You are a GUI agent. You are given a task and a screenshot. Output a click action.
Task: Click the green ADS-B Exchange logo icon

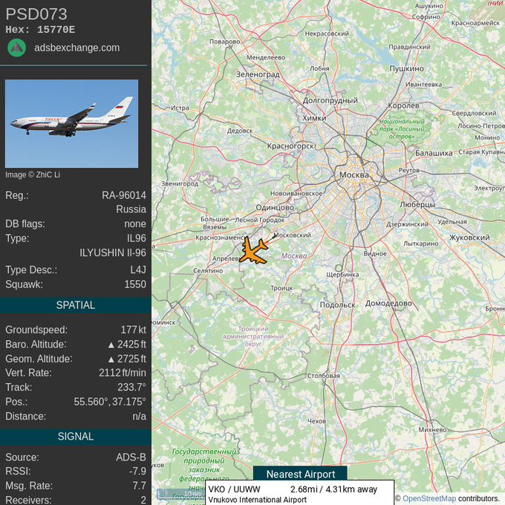point(17,48)
